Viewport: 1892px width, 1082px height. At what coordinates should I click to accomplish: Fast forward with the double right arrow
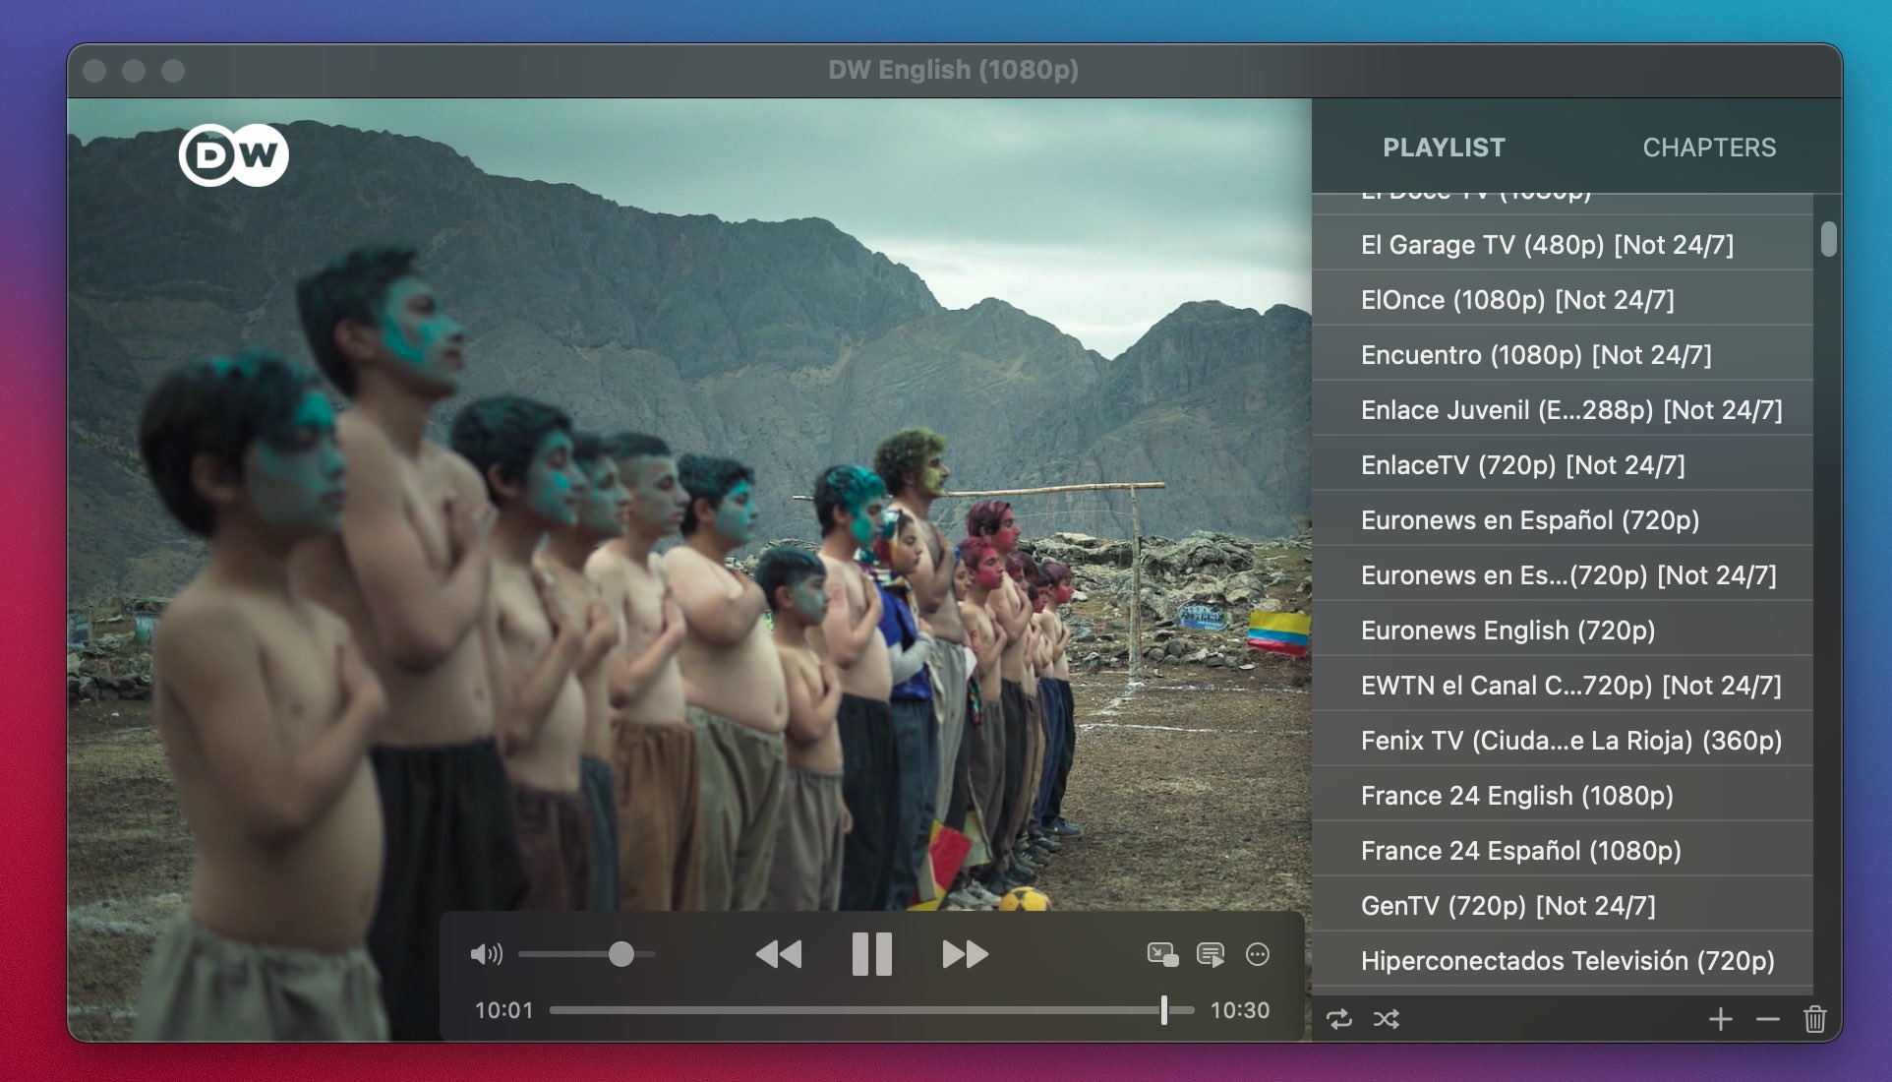(x=965, y=954)
